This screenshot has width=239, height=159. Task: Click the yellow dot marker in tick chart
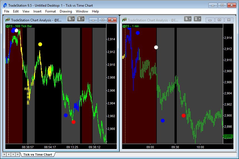(40, 44)
